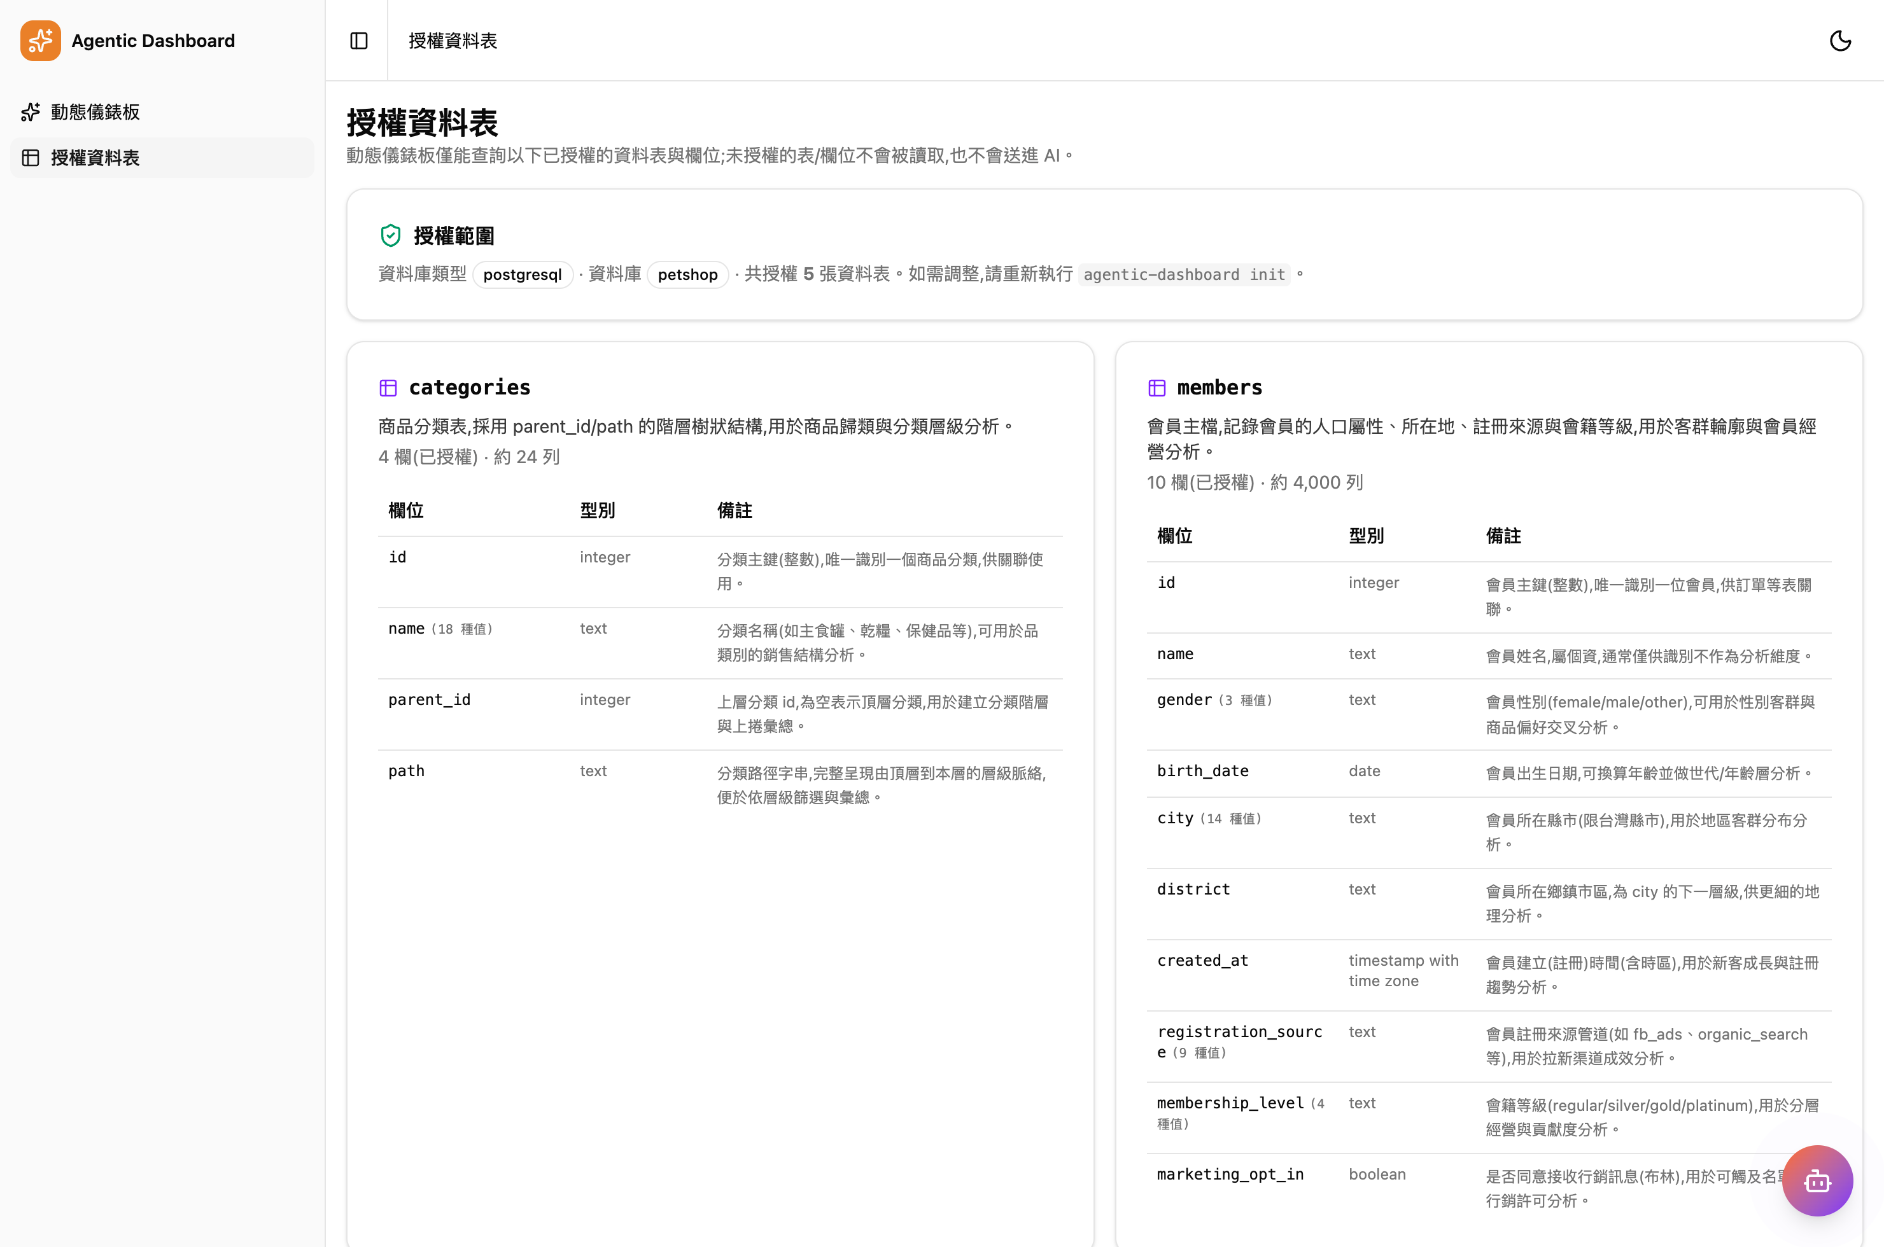Click the 動態儀錶板 sparkle icon
The height and width of the screenshot is (1247, 1884).
pyautogui.click(x=31, y=112)
